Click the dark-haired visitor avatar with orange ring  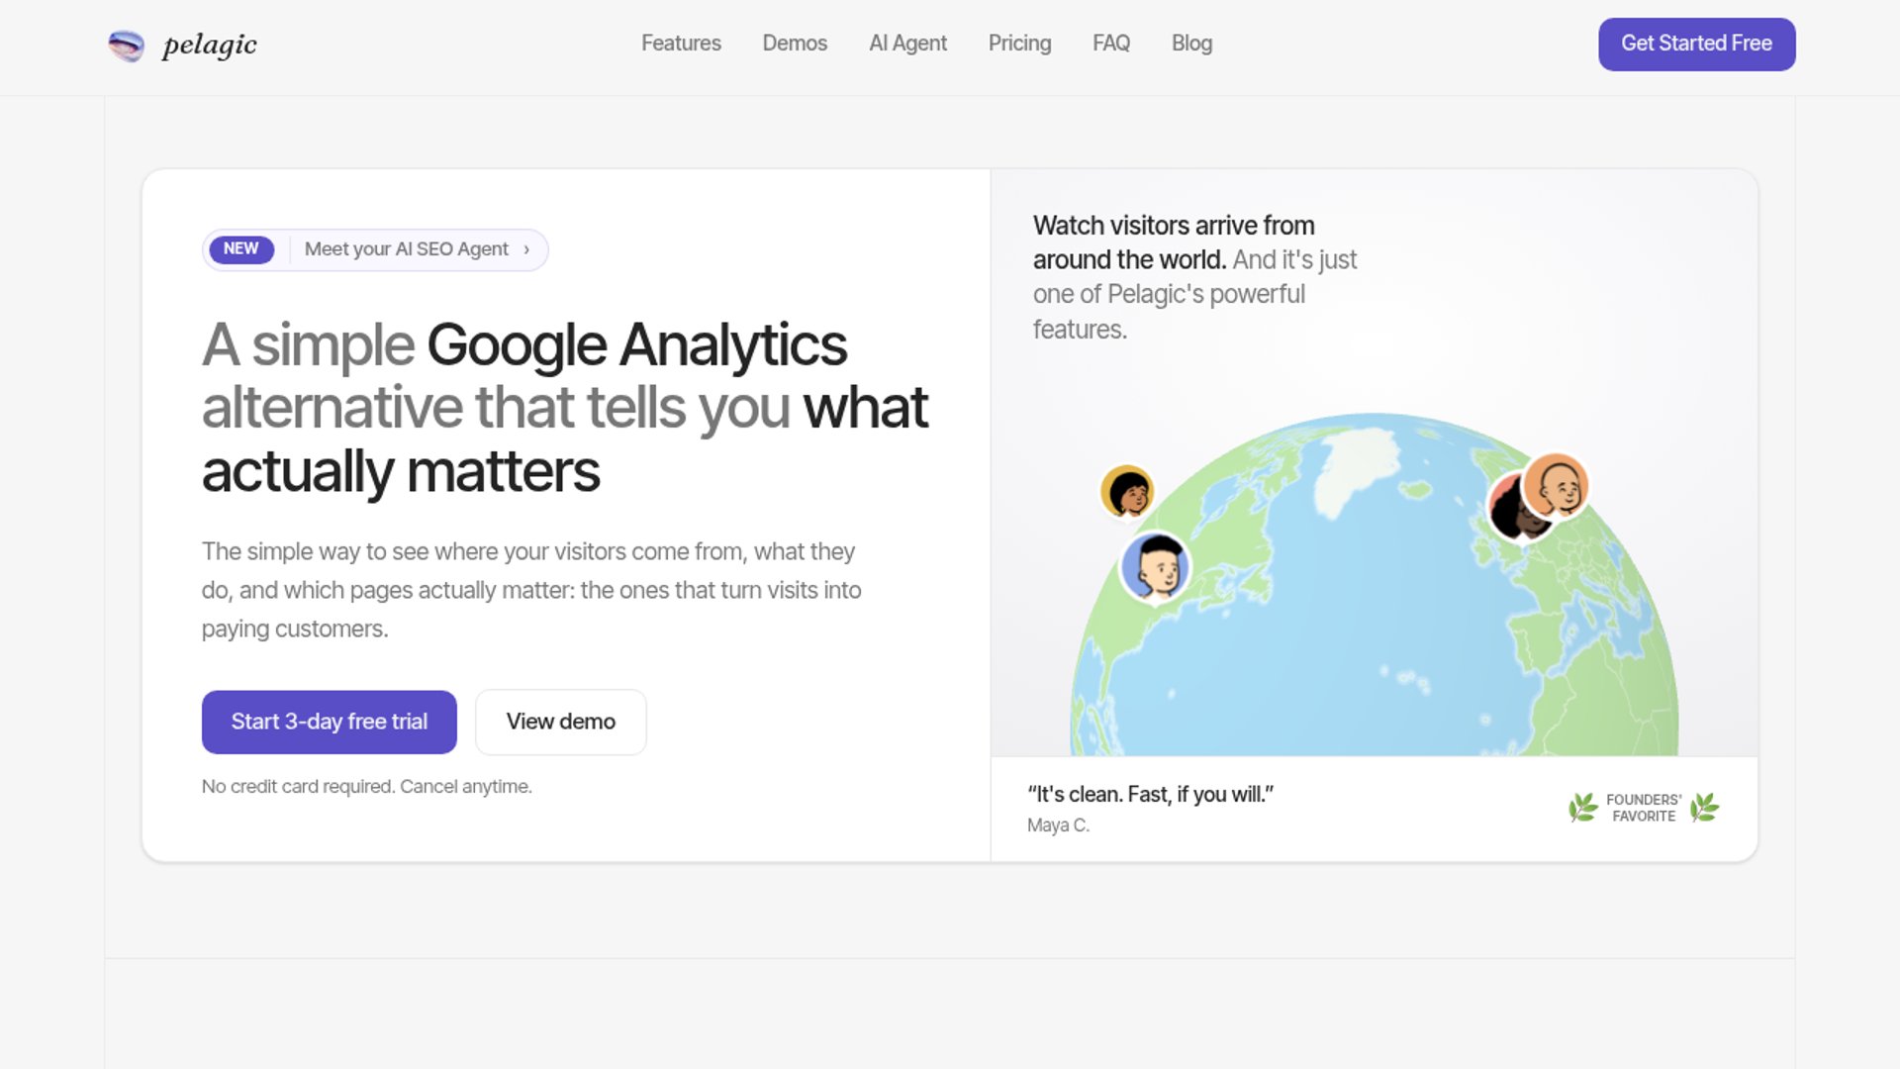click(x=1127, y=491)
